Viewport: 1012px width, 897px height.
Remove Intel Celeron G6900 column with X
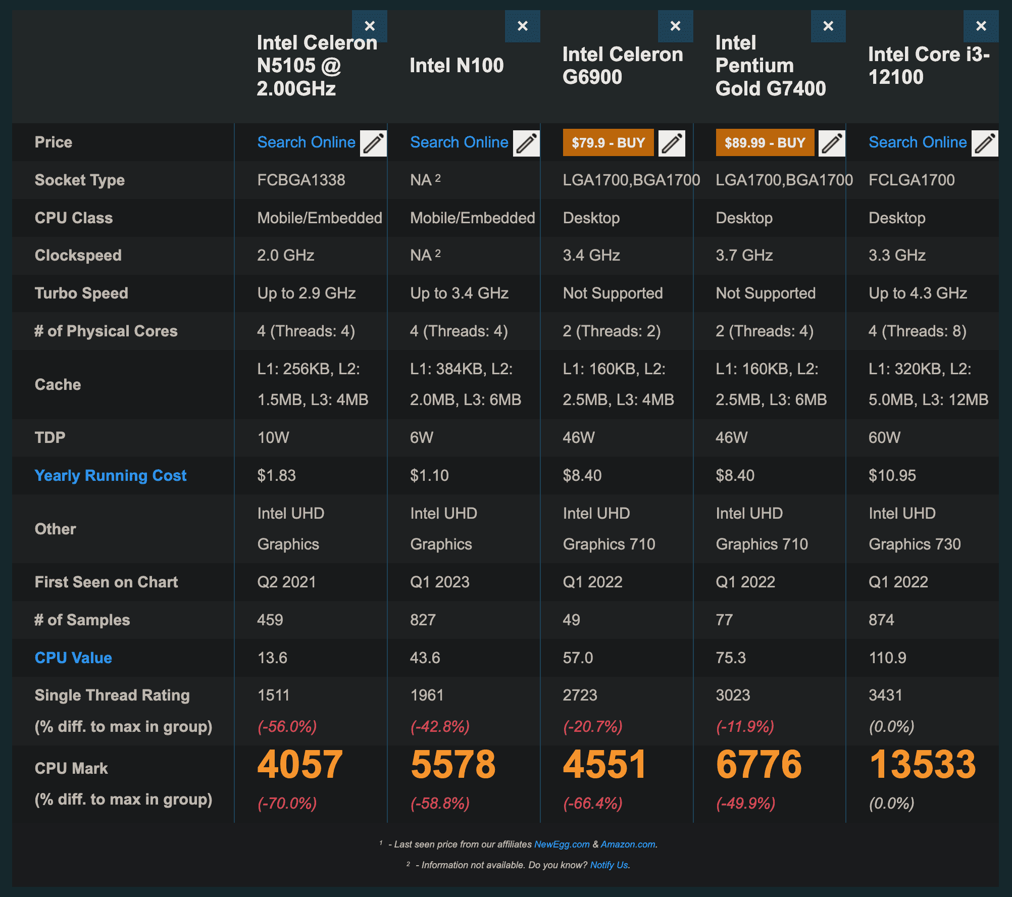(x=676, y=26)
